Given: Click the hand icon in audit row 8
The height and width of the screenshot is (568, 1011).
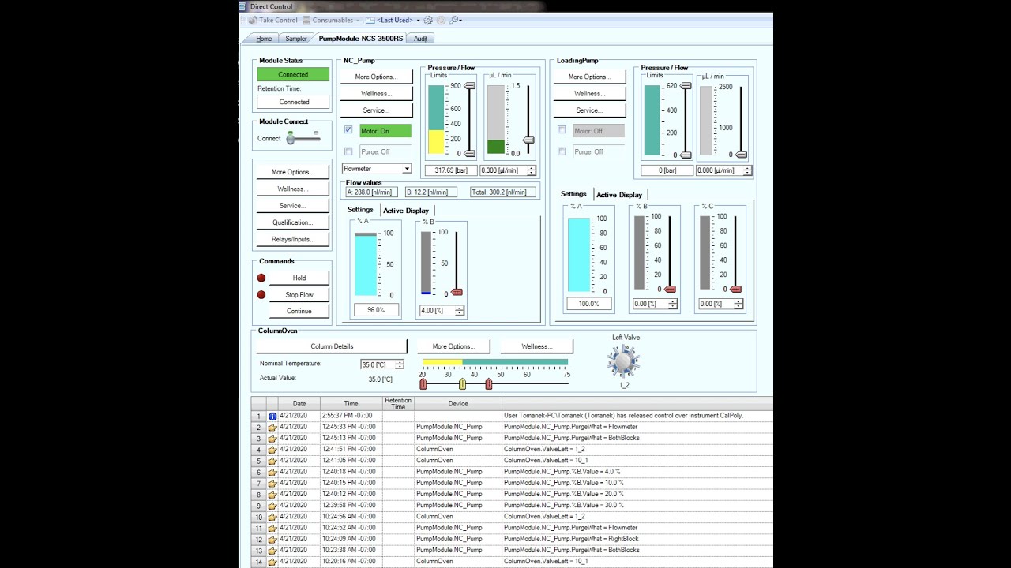Looking at the screenshot, I should [272, 494].
